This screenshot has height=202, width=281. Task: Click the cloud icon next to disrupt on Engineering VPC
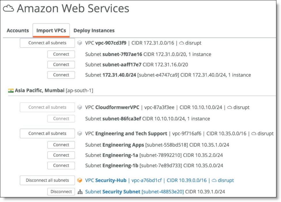(x=254, y=133)
